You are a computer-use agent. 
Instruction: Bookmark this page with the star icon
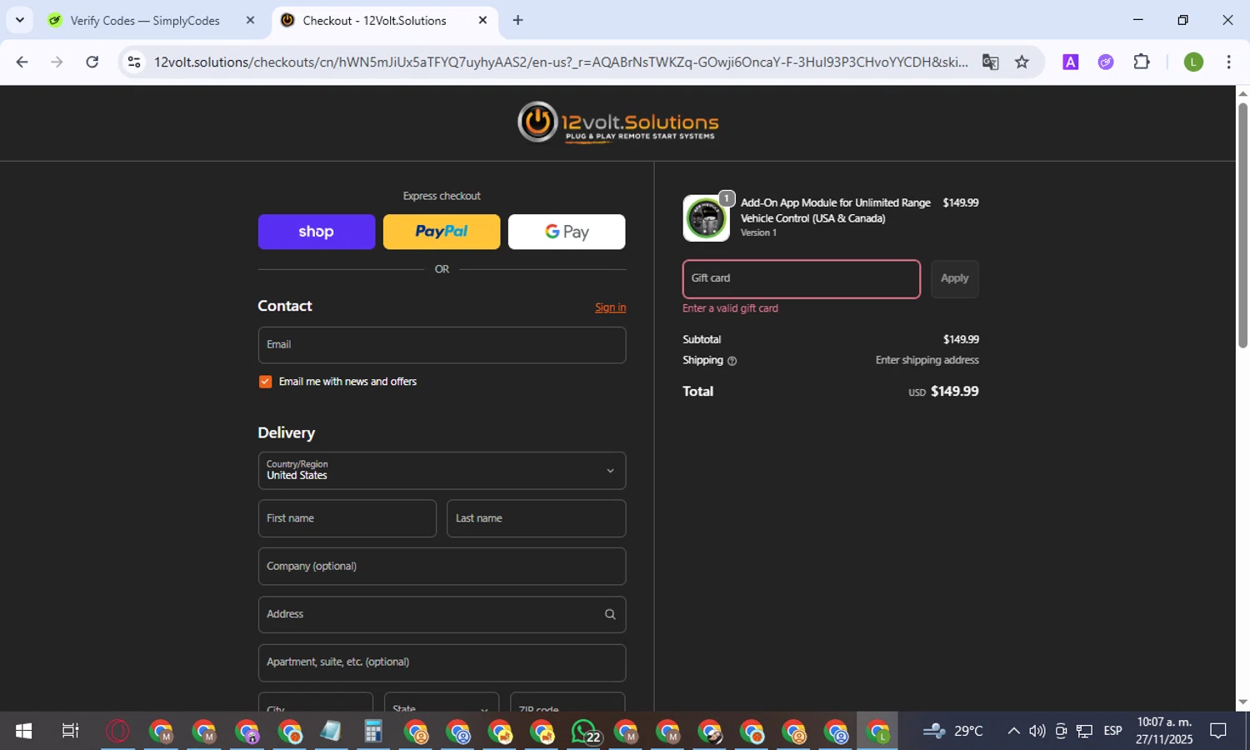1022,62
